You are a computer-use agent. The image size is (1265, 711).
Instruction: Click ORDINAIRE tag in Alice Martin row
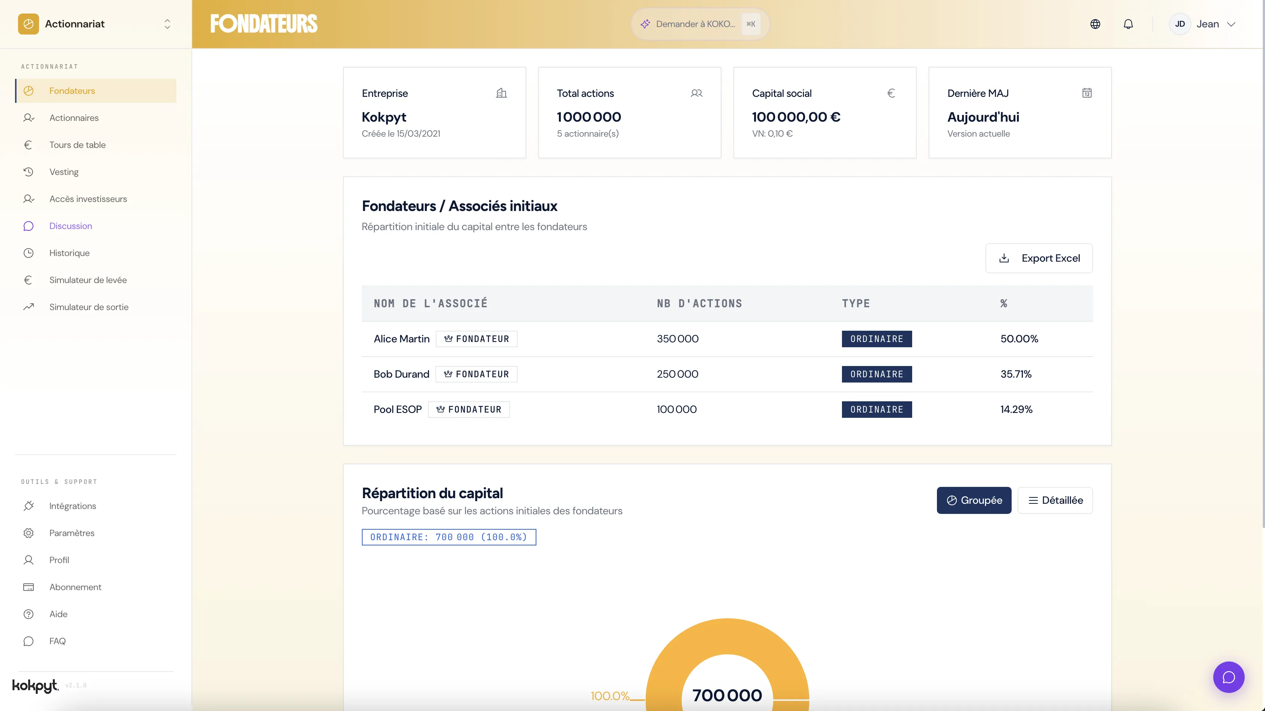tap(876, 339)
